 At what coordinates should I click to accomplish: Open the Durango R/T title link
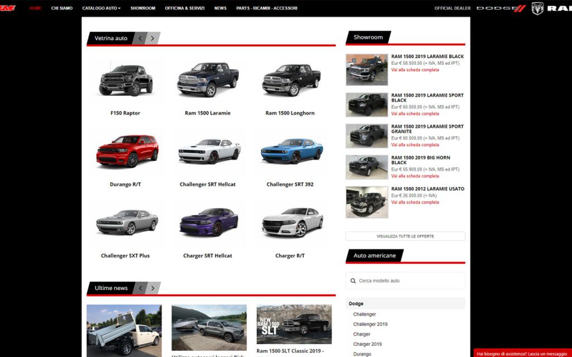click(125, 184)
